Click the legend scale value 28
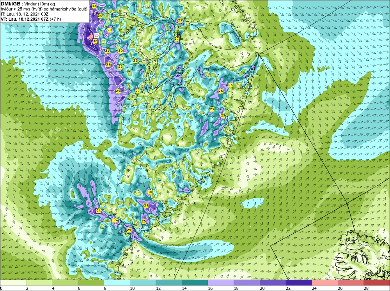This screenshot has height=291, width=390. point(366,288)
